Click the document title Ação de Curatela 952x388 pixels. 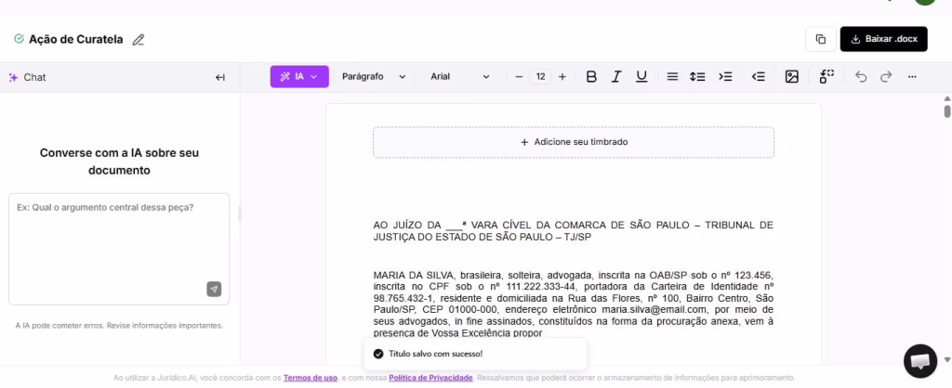[76, 39]
